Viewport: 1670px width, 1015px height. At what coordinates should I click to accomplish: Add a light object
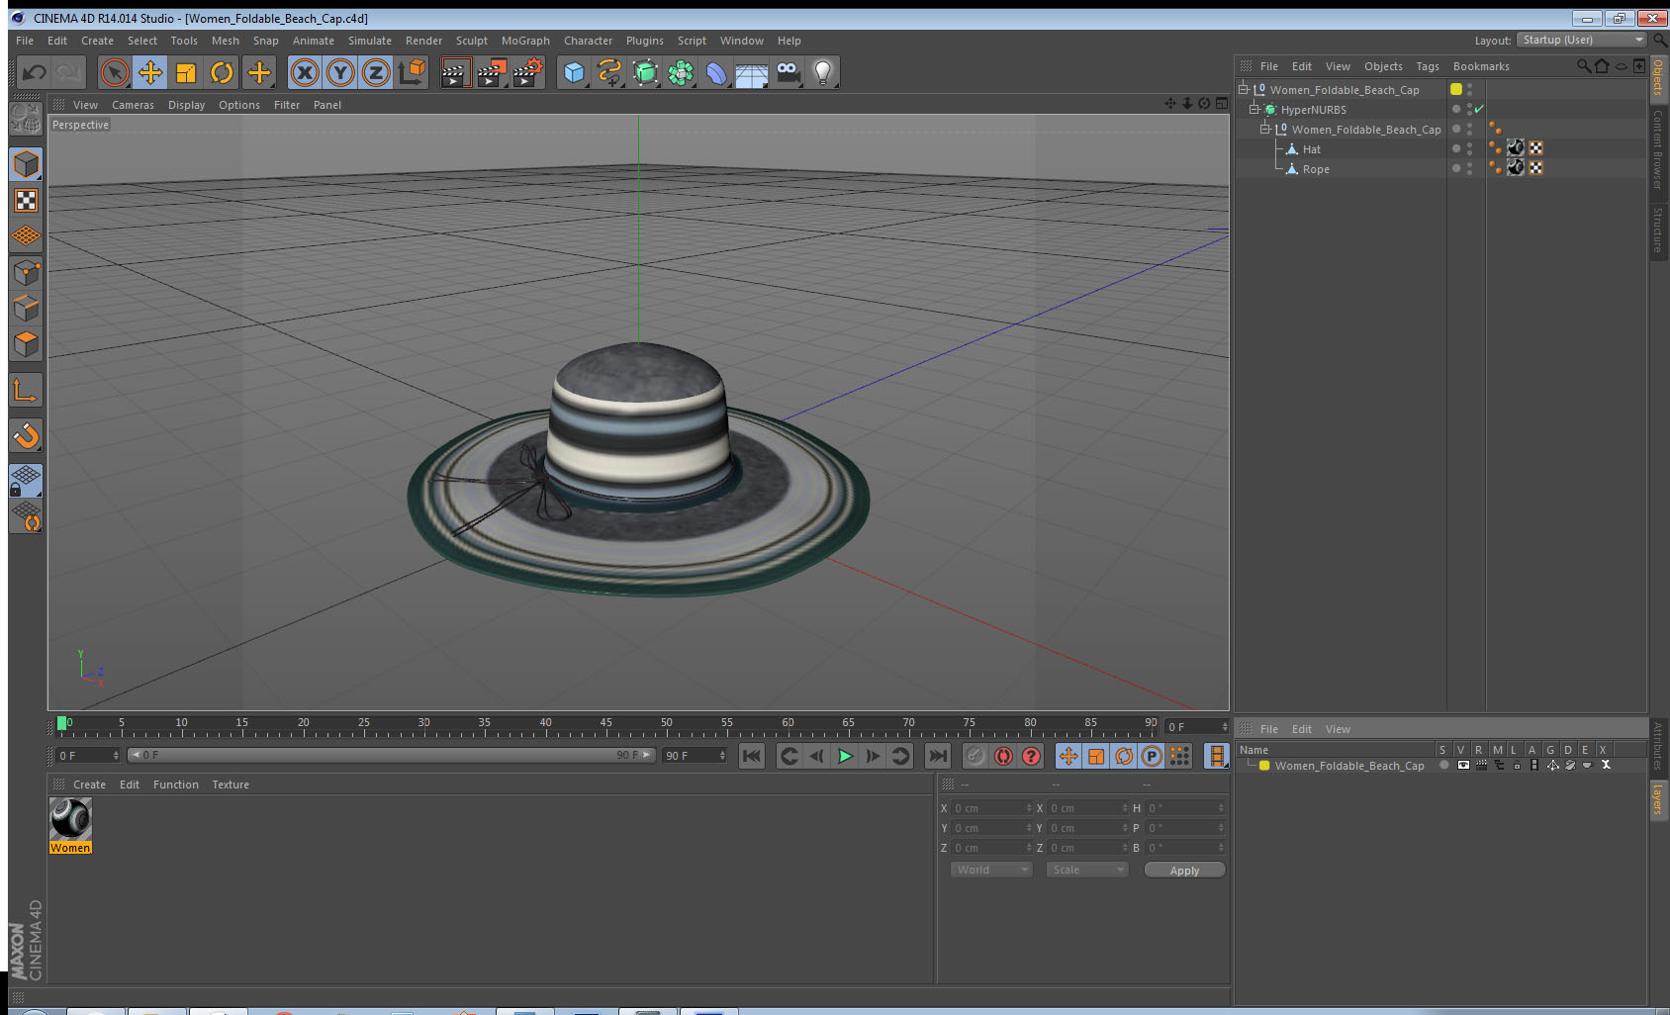[823, 72]
